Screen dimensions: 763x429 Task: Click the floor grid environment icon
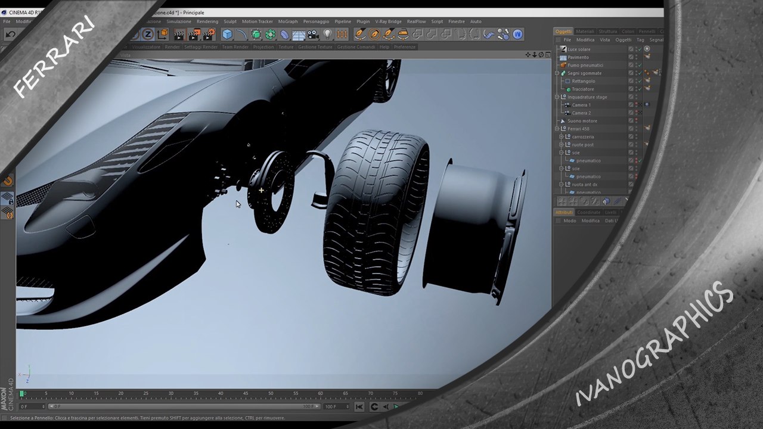point(299,35)
